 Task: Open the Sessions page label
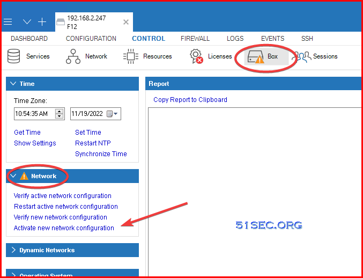[x=325, y=56]
